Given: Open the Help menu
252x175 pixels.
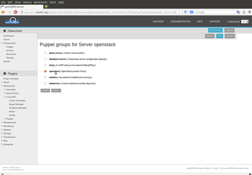Looking at the screenshot, I should coord(61,2).
